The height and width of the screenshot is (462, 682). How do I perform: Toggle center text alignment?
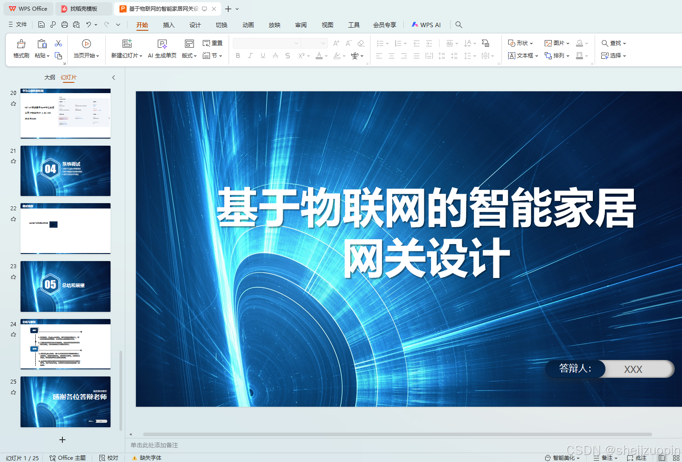tap(391, 56)
